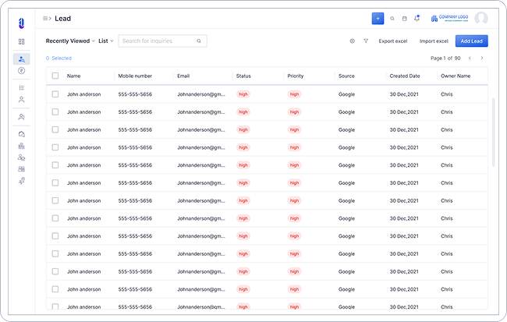Click Export excel
The width and height of the screenshot is (507, 322).
tap(392, 41)
